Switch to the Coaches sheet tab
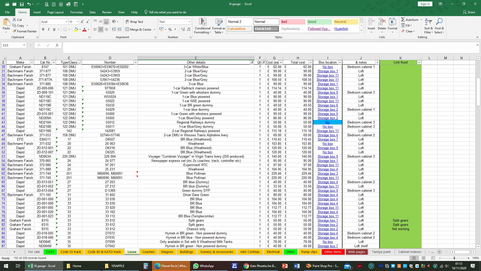Viewport: 481px width, 271px height. point(148,252)
